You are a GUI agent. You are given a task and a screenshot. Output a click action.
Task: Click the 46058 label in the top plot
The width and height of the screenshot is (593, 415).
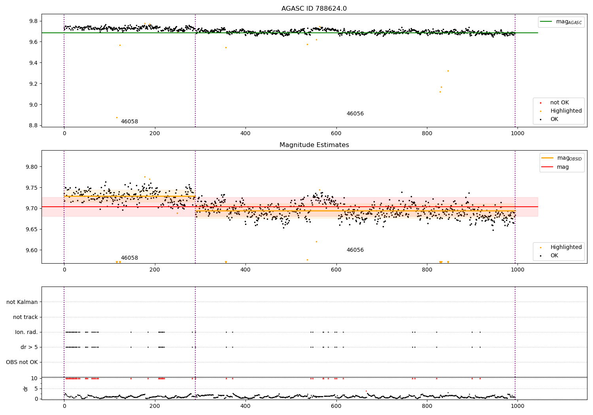pyautogui.click(x=129, y=122)
